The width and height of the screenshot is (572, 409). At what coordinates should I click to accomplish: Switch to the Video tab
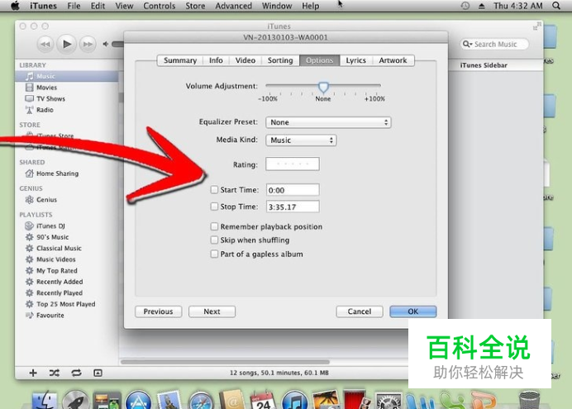coord(245,60)
